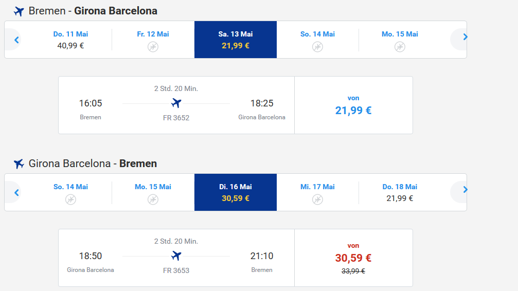Show later return dates with right arrow
The image size is (518, 291).
pos(465,190)
